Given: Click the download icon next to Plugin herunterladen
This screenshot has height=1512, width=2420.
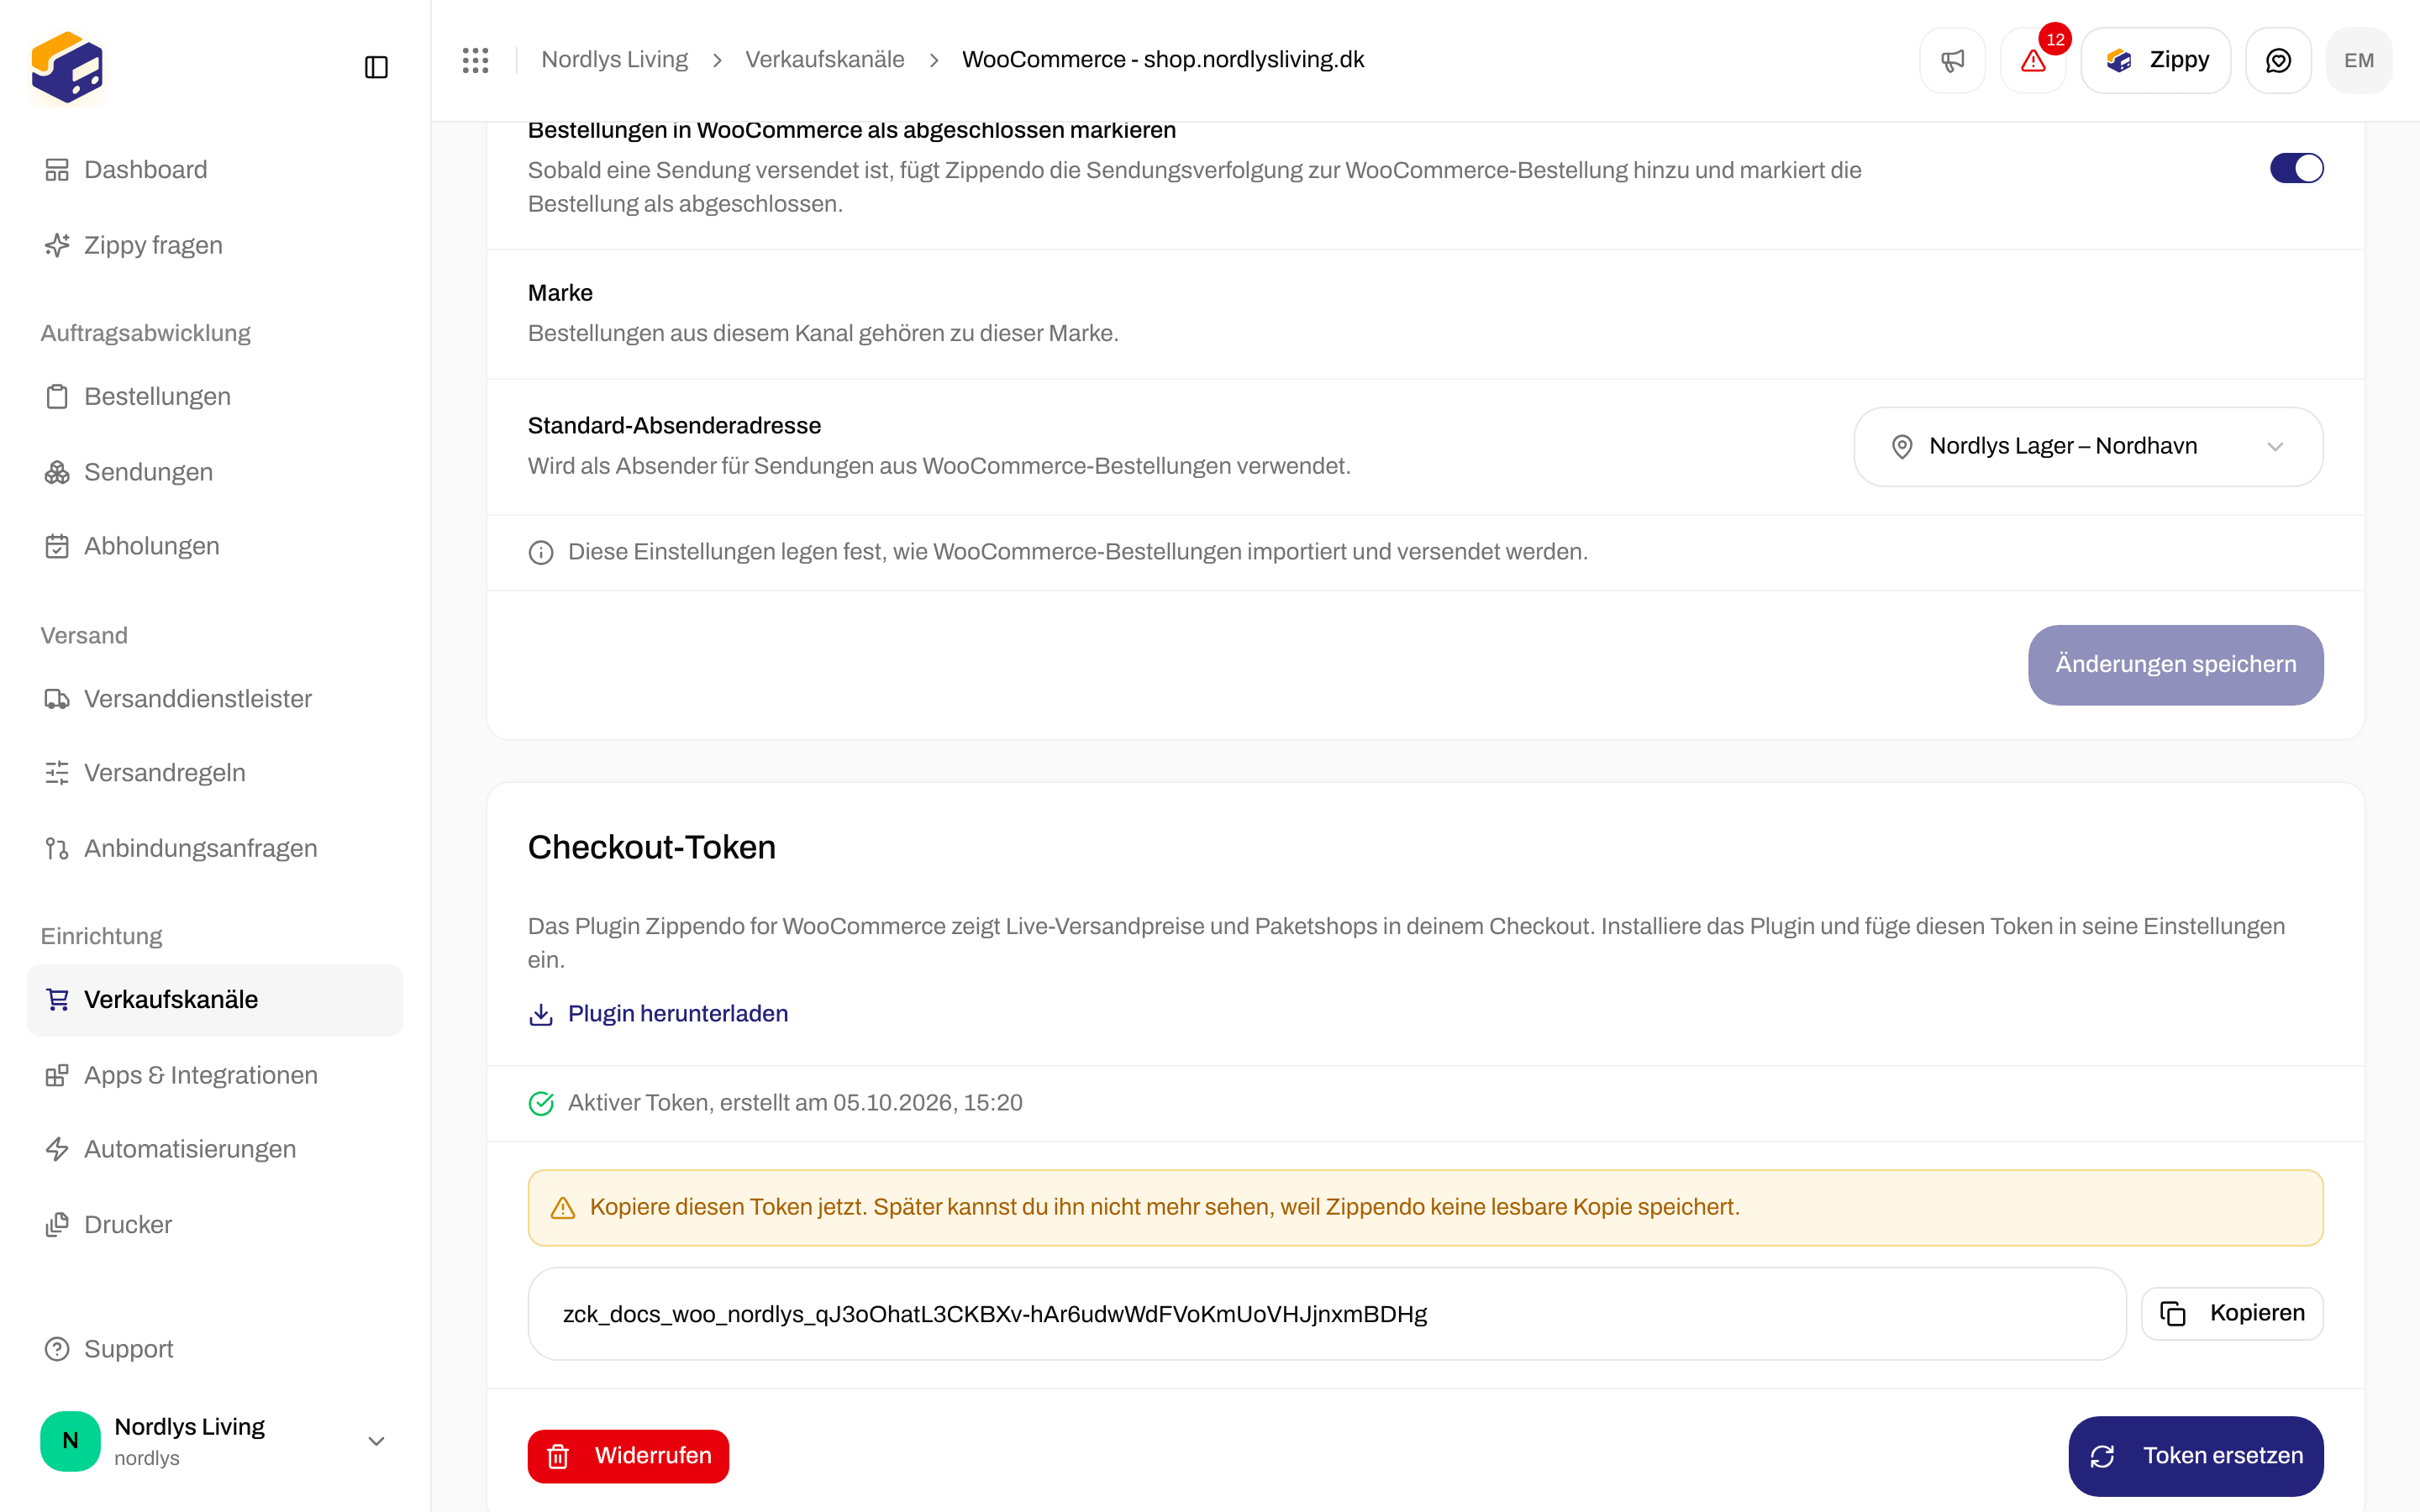Looking at the screenshot, I should click(541, 1014).
